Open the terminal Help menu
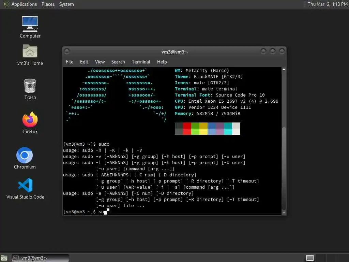 coord(162,62)
